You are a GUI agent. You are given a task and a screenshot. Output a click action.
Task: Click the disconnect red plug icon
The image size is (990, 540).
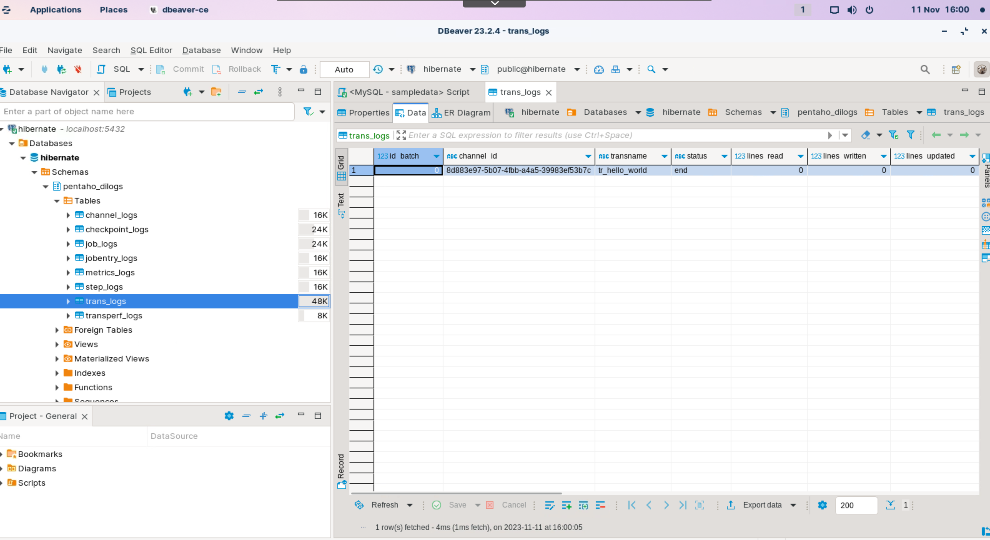[78, 69]
